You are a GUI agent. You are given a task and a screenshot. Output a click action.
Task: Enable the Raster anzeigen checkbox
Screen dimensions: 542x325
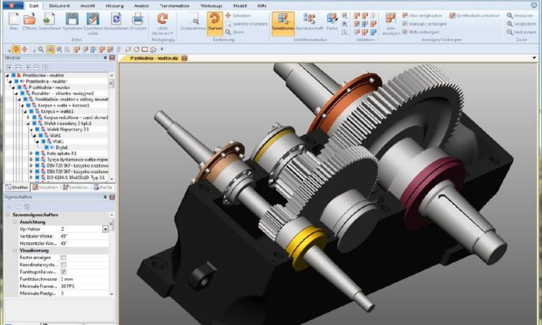pyautogui.click(x=64, y=257)
